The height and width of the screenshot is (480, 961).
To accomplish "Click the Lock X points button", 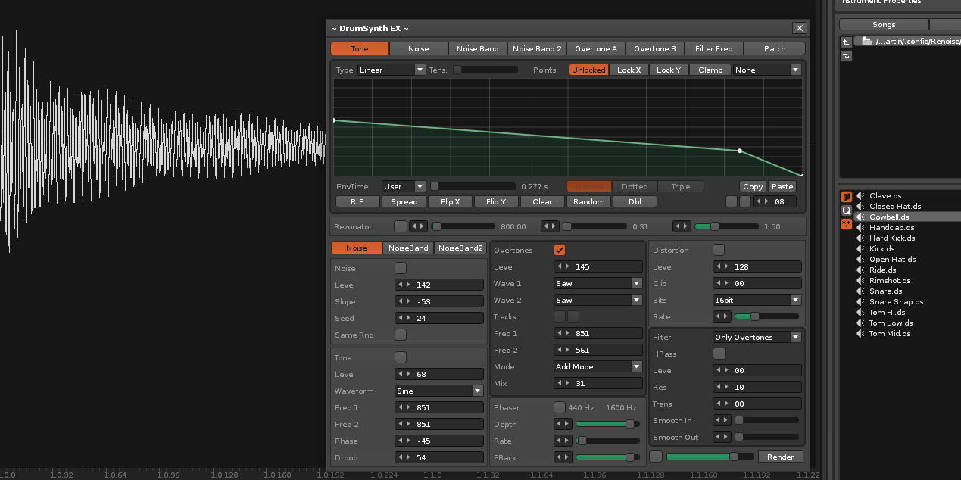I will click(x=629, y=70).
